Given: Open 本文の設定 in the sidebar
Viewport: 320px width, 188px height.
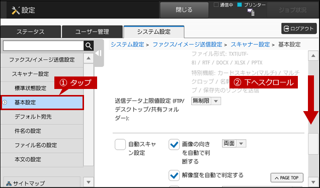Looking at the screenshot, I should (42, 159).
